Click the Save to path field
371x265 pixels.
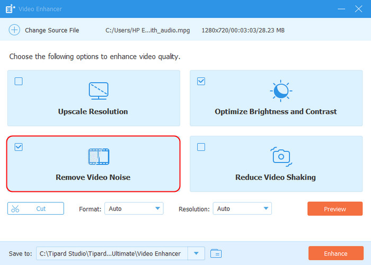(x=112, y=253)
